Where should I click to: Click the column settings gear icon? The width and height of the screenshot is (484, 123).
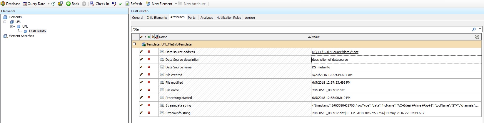477,37
